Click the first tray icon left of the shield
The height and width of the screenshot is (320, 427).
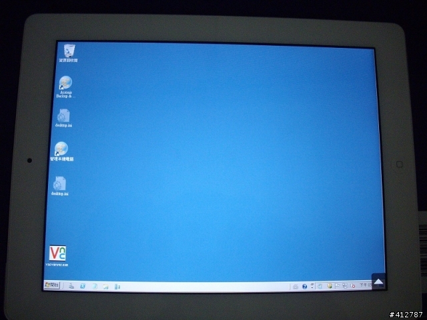point(320,286)
